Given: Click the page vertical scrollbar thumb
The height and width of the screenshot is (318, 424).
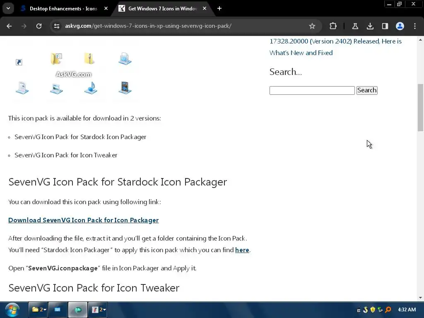Looking at the screenshot, I should 420,108.
